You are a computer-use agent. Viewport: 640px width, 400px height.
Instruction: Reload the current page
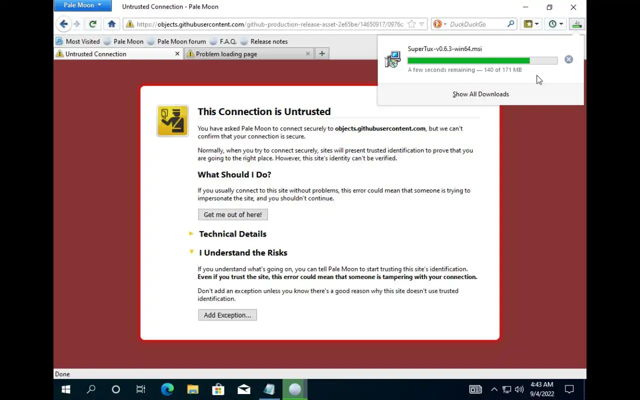click(92, 24)
